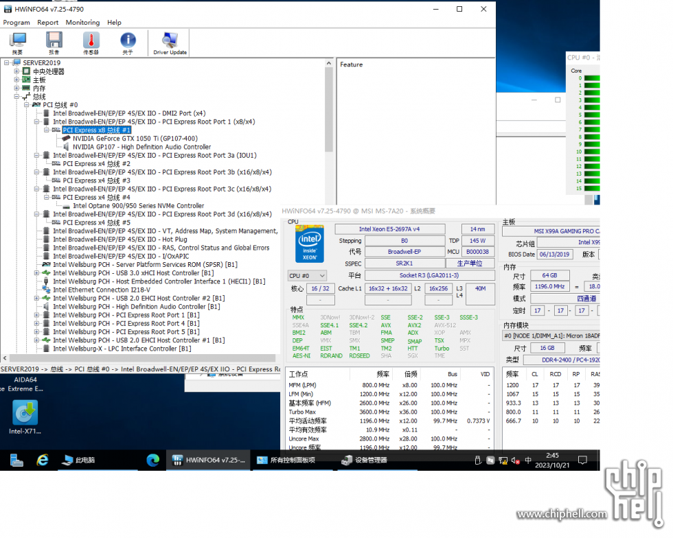Click the Core 15 usage bar in CPU window
Screen dimensions: 673x538
click(592, 188)
